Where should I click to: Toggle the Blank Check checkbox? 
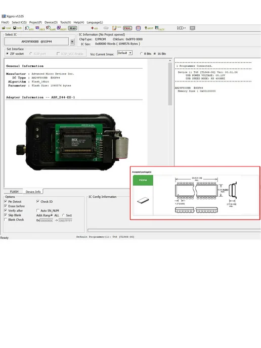point(6,220)
